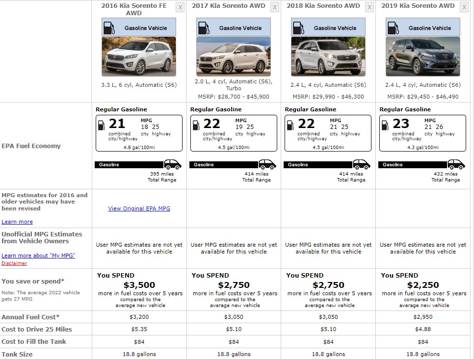The height and width of the screenshot is (359, 474).
Task: Click Gasoline range bar for 2017 Sorento
Action: point(224,165)
